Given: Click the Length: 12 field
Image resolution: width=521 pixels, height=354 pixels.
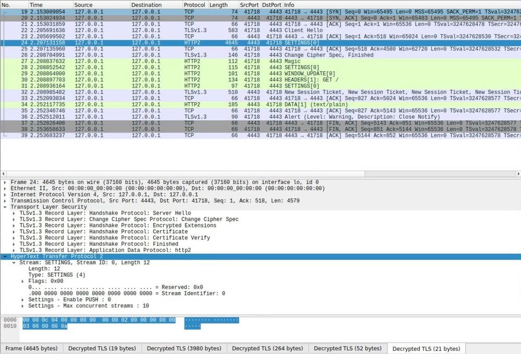Looking at the screenshot, I should point(44,269).
